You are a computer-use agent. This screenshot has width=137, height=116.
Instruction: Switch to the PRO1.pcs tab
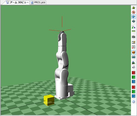(x=38, y=2)
